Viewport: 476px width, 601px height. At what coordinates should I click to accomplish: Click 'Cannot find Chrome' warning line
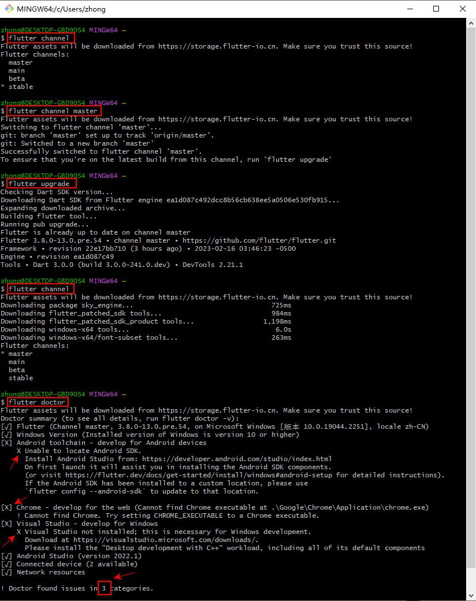point(168,515)
